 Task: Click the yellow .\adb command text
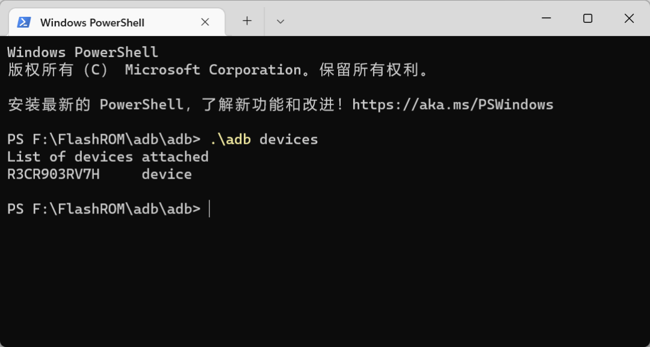pyautogui.click(x=230, y=140)
